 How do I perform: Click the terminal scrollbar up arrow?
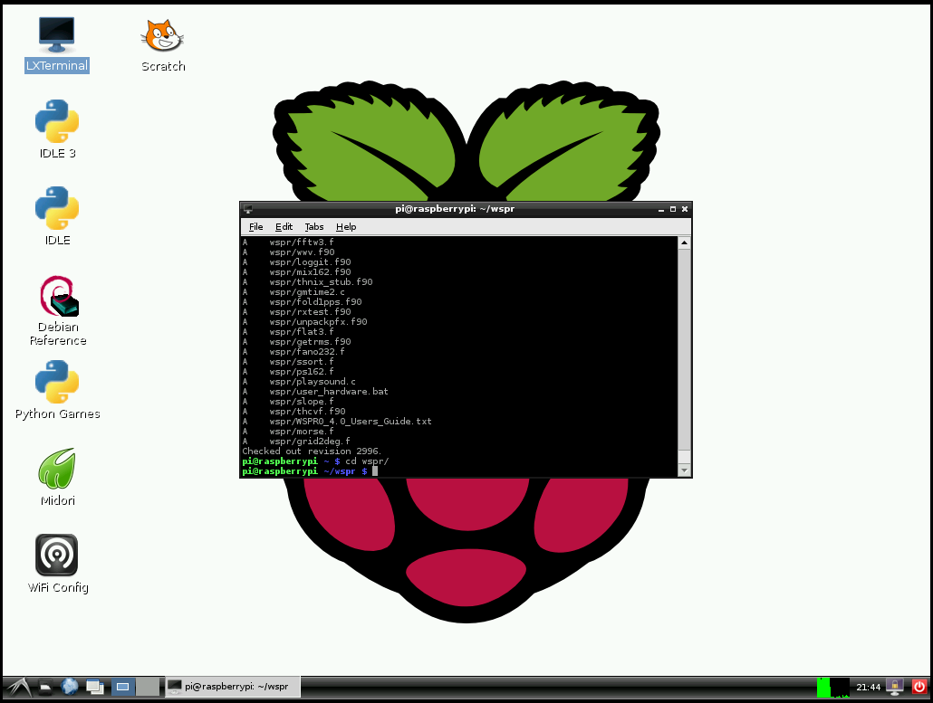pos(684,242)
